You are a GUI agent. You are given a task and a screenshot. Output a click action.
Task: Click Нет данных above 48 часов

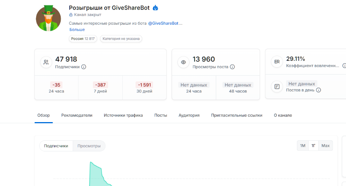pyautogui.click(x=238, y=85)
